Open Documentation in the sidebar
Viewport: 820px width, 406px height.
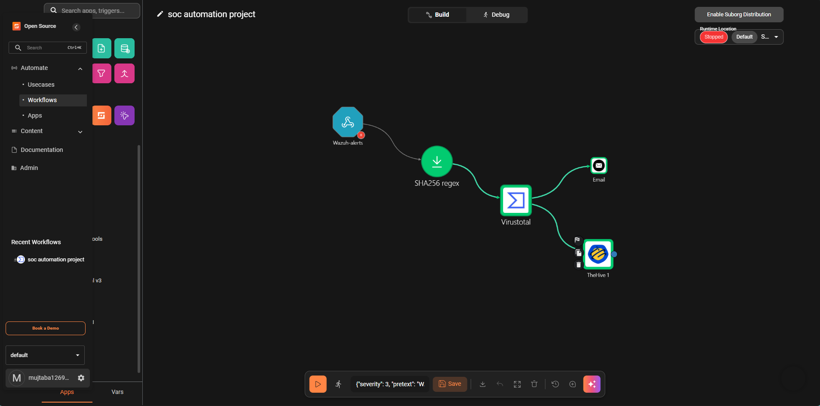pyautogui.click(x=42, y=150)
